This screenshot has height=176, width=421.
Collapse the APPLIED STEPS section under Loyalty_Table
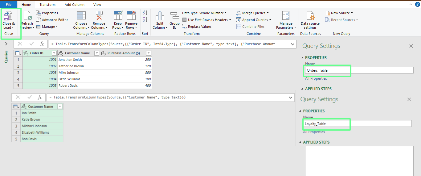coord(300,142)
